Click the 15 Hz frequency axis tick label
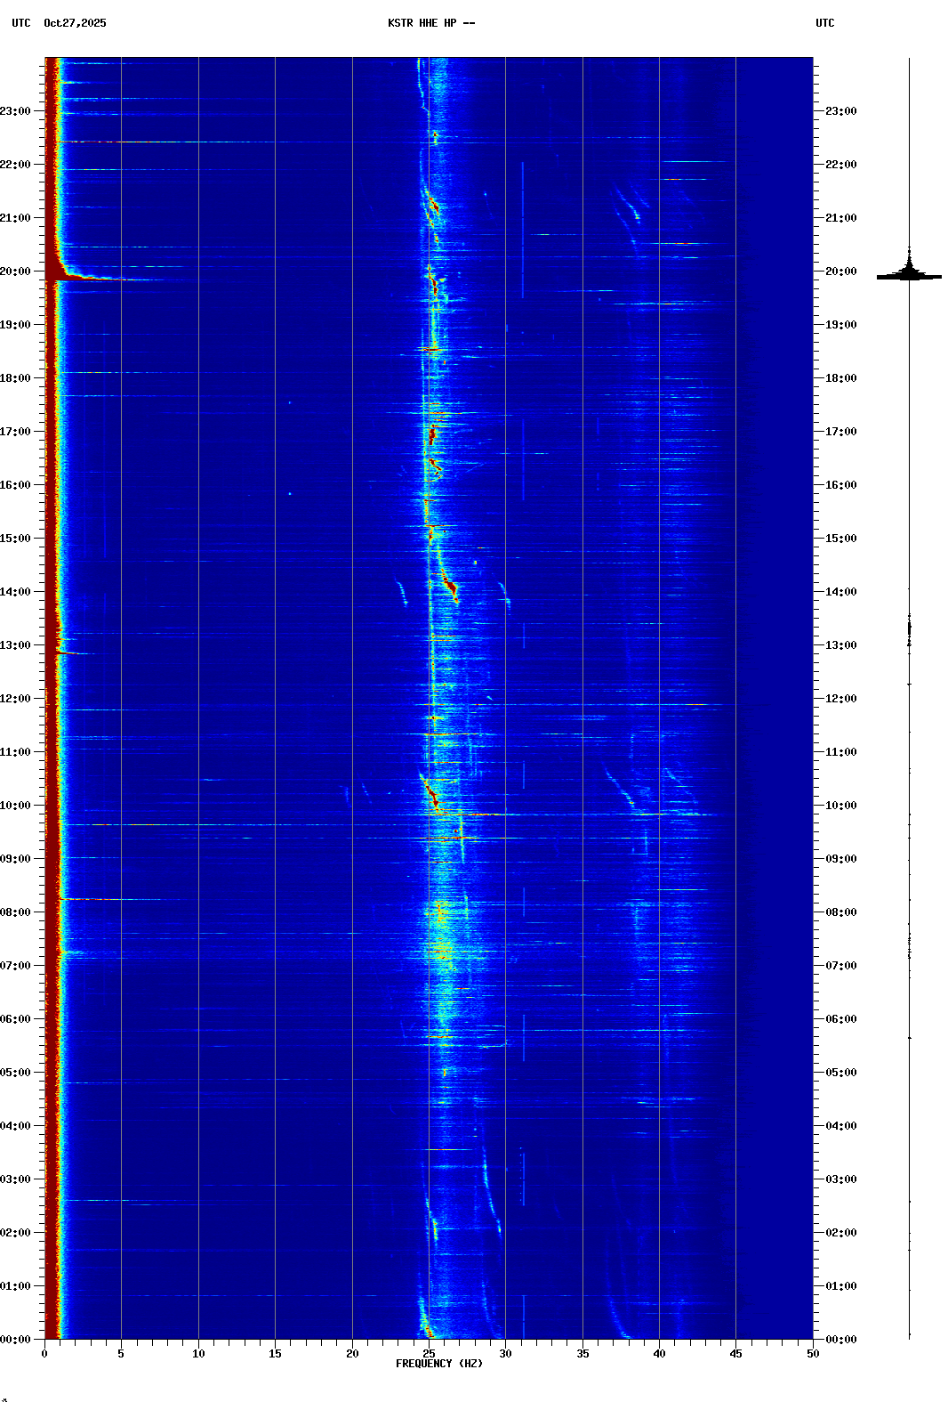948x1410 pixels. click(x=275, y=1354)
